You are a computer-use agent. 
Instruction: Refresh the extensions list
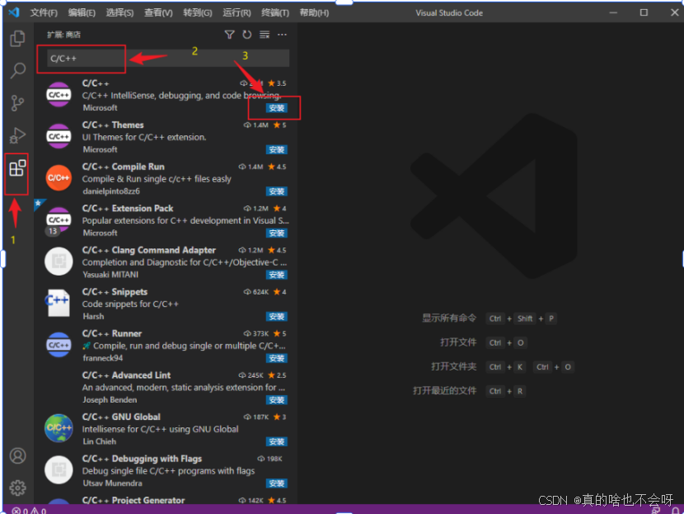[247, 35]
